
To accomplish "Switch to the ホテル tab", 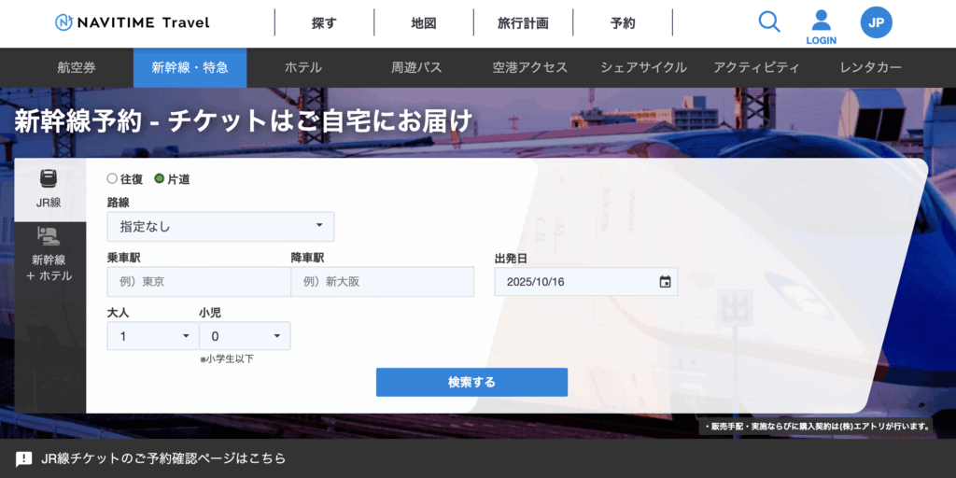I will click(x=303, y=67).
